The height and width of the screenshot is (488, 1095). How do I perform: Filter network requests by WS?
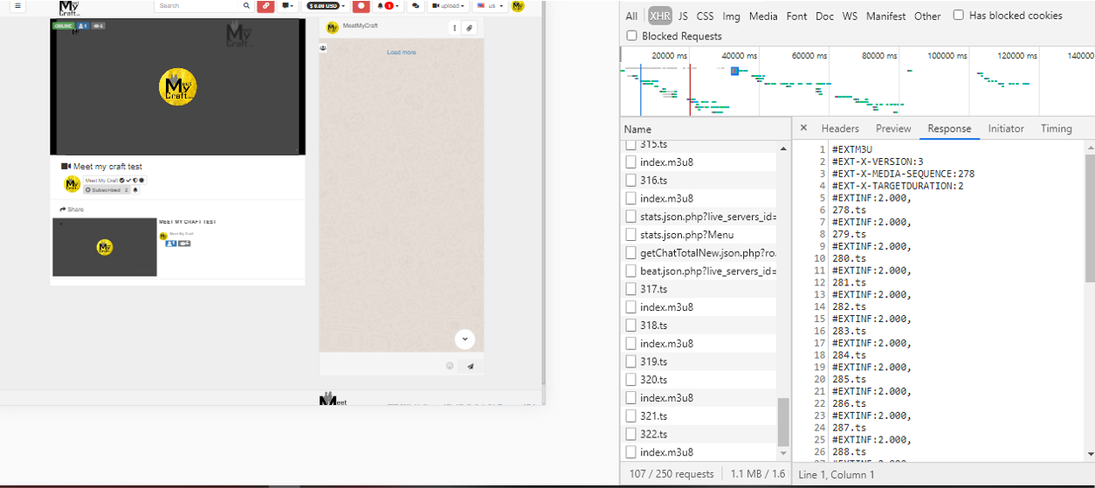click(x=850, y=16)
